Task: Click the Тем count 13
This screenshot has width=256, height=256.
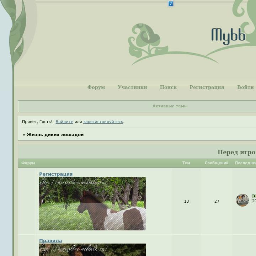Action: coord(186,201)
